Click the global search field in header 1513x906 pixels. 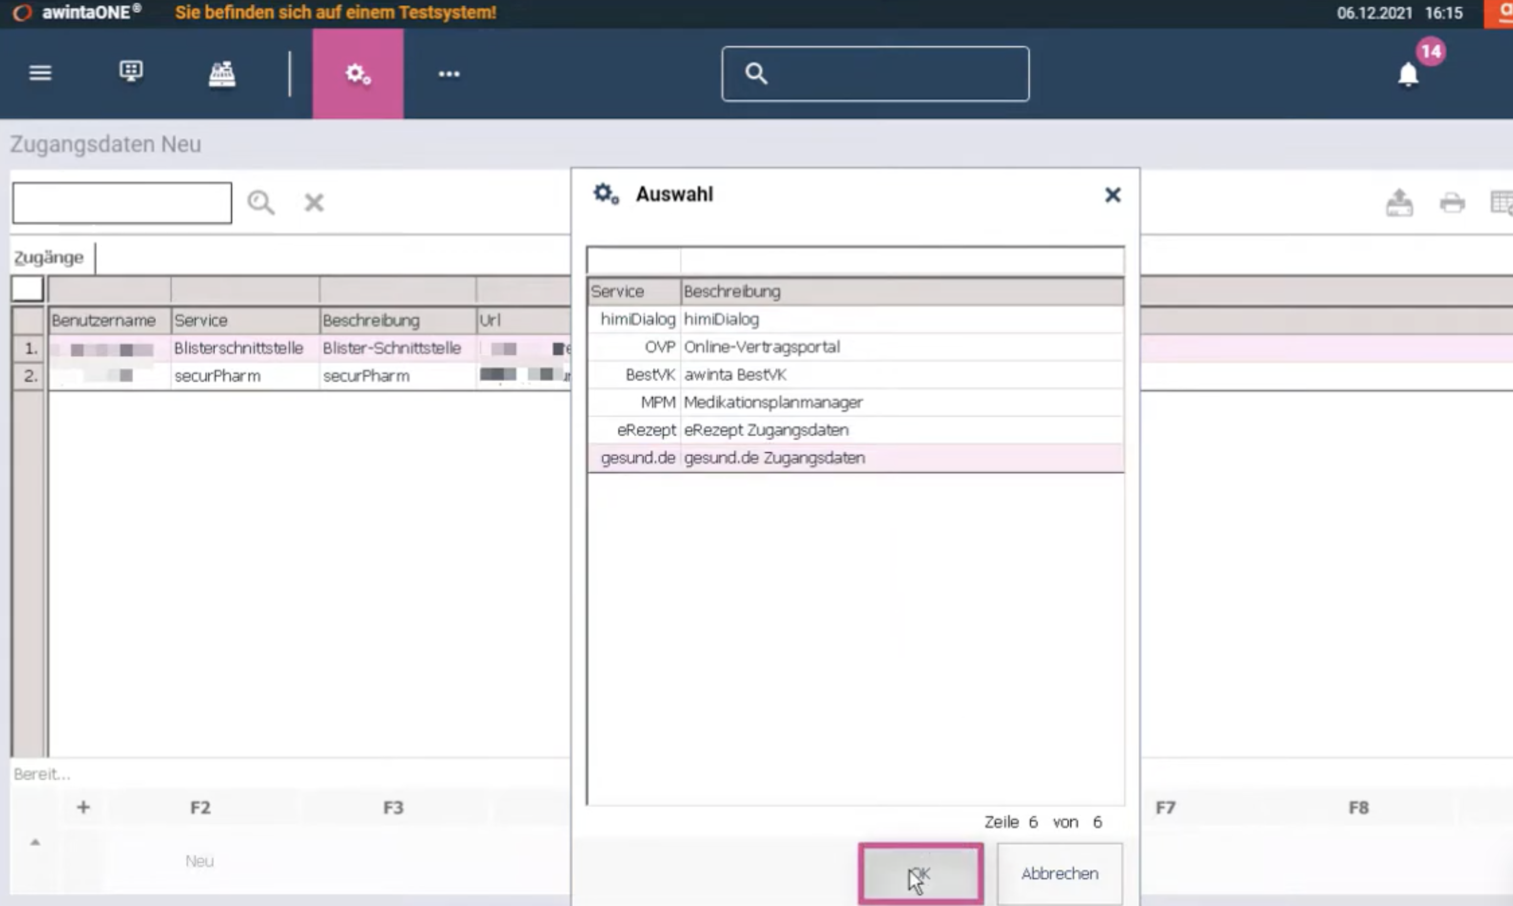pyautogui.click(x=875, y=74)
